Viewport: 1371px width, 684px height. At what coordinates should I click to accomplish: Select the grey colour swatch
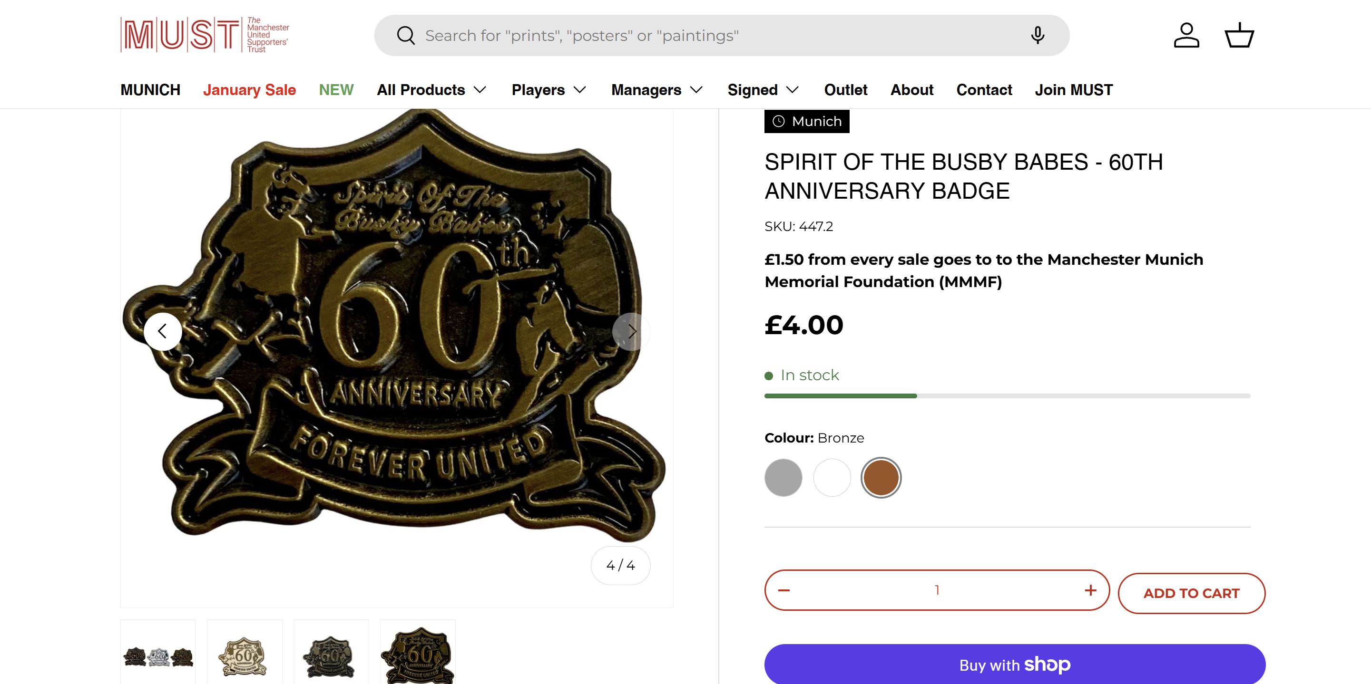[x=783, y=478]
